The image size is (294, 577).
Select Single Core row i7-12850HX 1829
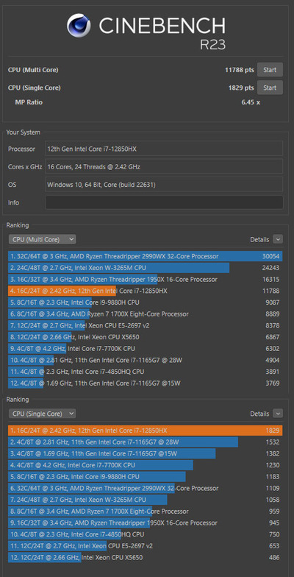pos(146,431)
